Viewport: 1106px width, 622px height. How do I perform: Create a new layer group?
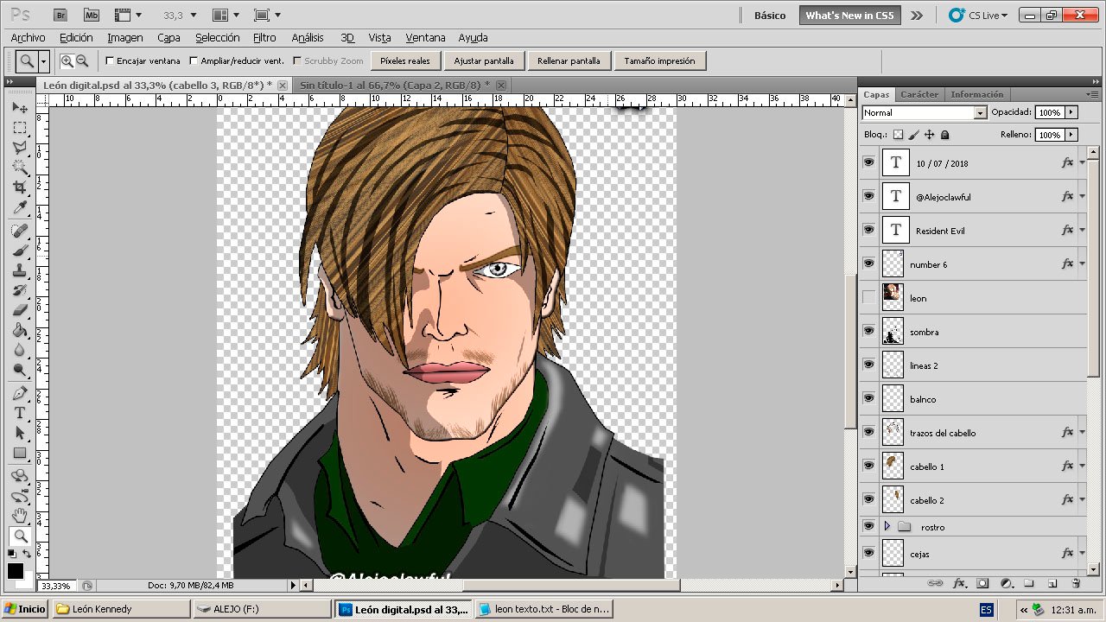point(1029,583)
